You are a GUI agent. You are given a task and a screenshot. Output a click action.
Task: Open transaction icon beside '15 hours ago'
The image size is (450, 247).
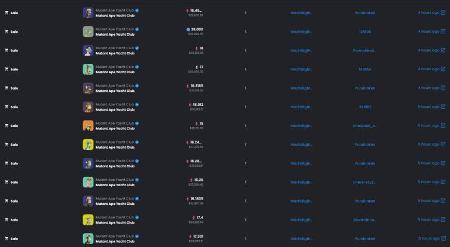click(443, 238)
